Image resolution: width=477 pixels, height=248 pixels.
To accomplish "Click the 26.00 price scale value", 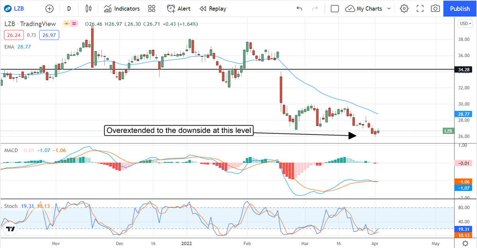I will click(x=464, y=136).
